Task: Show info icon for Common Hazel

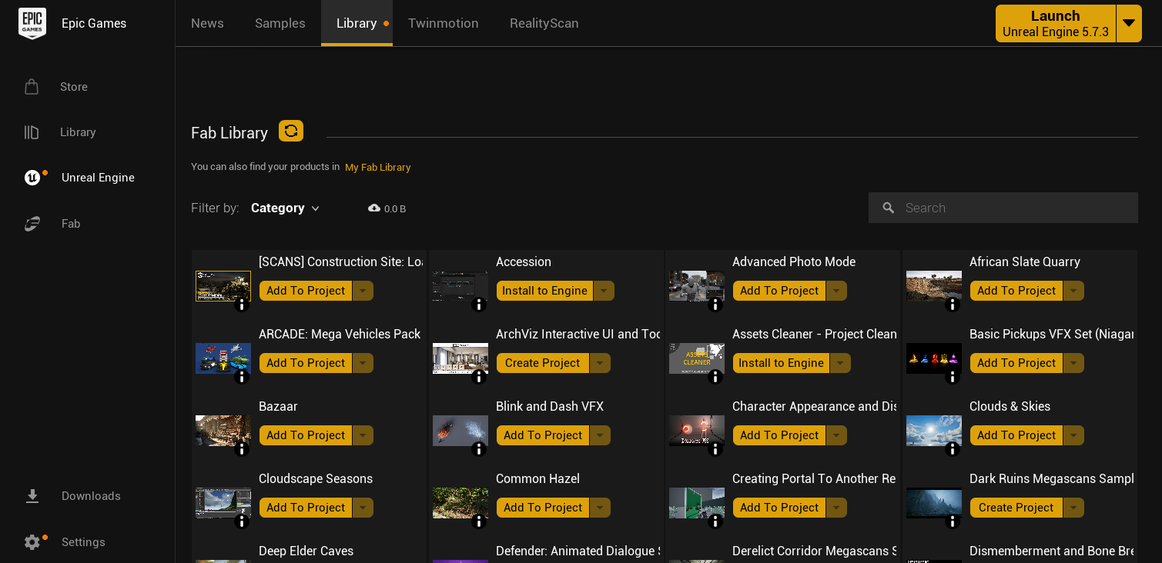Action: tap(479, 521)
